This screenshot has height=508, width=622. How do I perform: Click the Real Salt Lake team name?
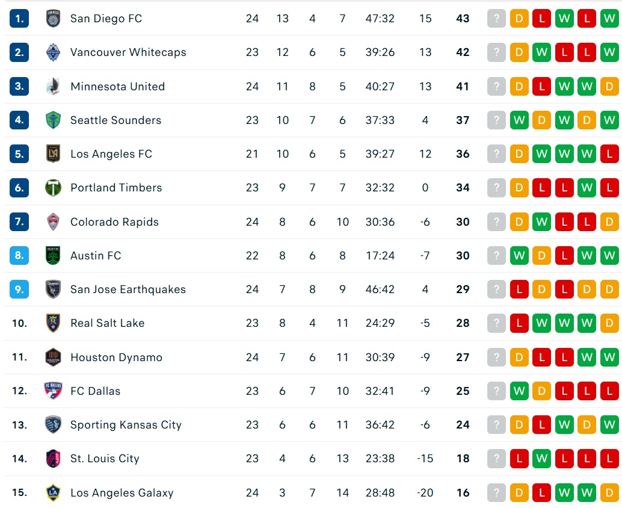click(107, 323)
